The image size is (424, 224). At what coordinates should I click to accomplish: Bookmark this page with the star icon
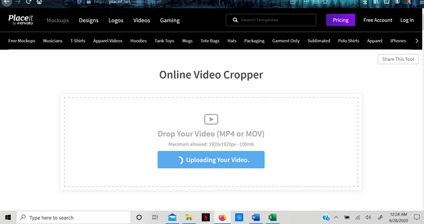tap(325, 2)
